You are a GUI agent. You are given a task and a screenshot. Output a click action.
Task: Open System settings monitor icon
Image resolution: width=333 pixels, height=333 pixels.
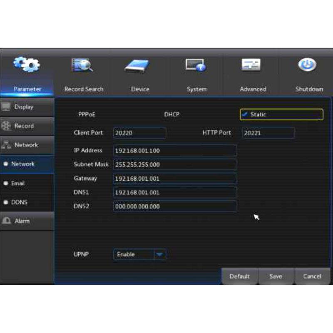pyautogui.click(x=196, y=65)
